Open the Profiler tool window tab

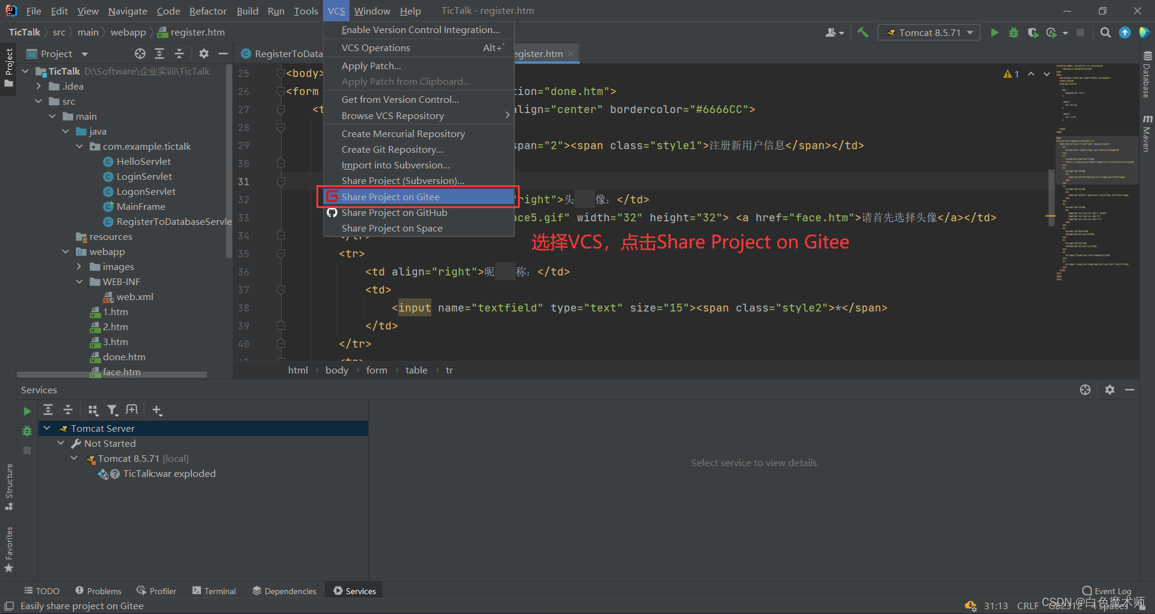(156, 591)
